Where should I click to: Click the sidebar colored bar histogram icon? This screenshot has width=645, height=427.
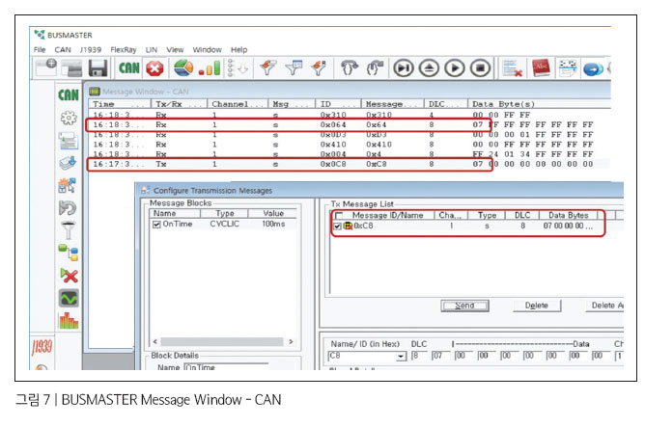point(69,321)
